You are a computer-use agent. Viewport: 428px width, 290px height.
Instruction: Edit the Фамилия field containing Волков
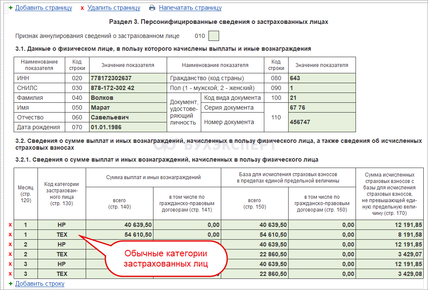127,98
